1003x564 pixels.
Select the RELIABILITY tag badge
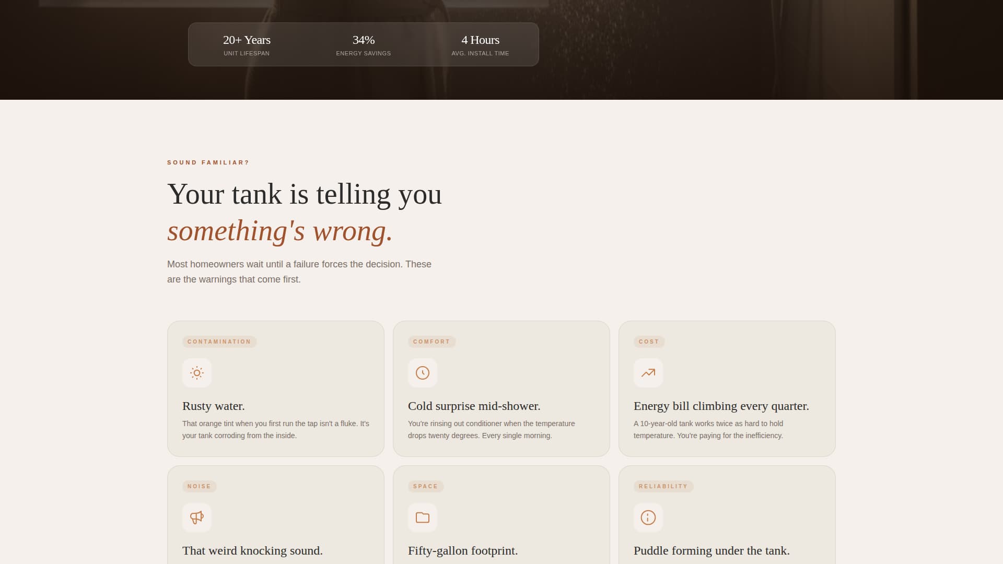click(663, 486)
